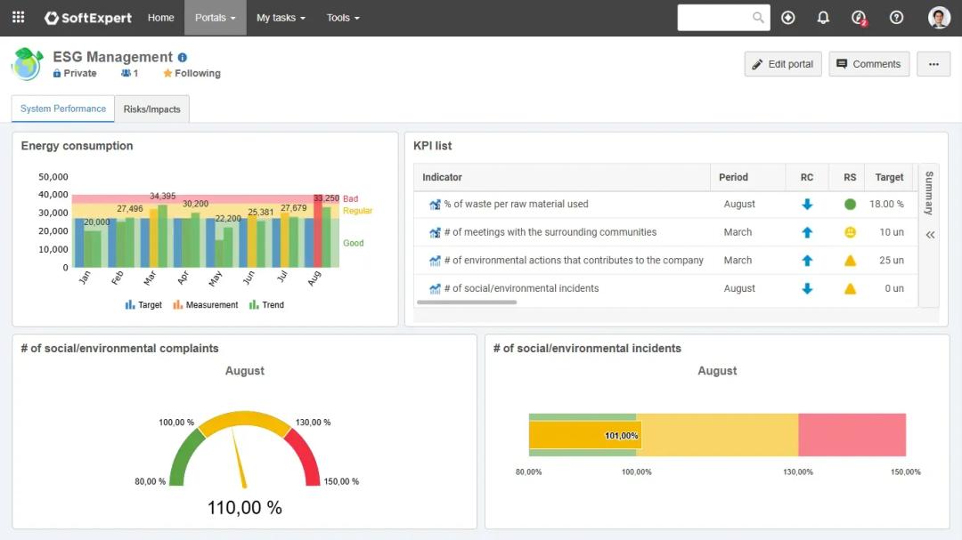This screenshot has height=540, width=962.
Task: Open the apps grid launcher icon
Action: 18,17
